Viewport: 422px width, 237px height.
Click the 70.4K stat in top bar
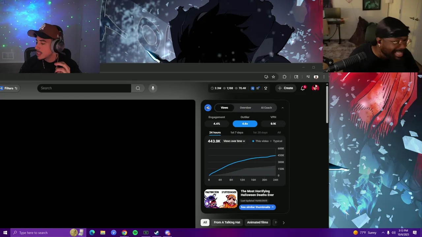(x=240, y=88)
